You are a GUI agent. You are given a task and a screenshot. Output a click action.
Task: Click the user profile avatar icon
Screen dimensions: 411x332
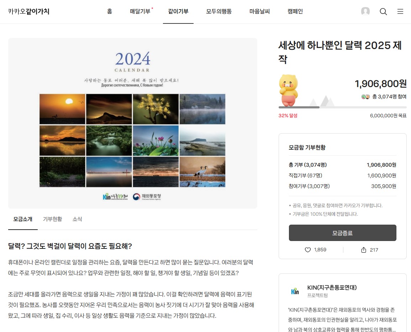coord(365,11)
